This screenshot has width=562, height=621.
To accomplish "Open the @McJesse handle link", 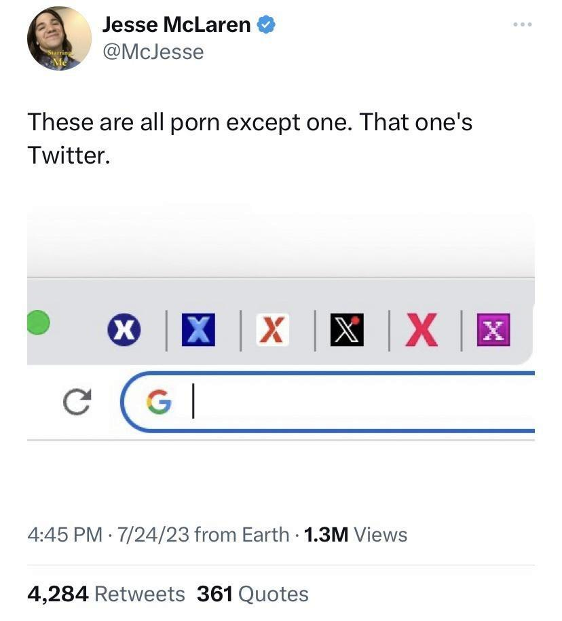I will point(153,52).
